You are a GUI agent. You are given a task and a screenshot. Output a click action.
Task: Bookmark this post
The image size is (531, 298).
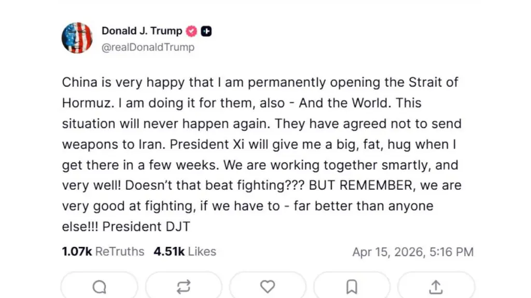(x=352, y=286)
